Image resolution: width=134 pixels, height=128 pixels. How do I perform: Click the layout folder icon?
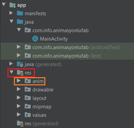tap(28, 98)
